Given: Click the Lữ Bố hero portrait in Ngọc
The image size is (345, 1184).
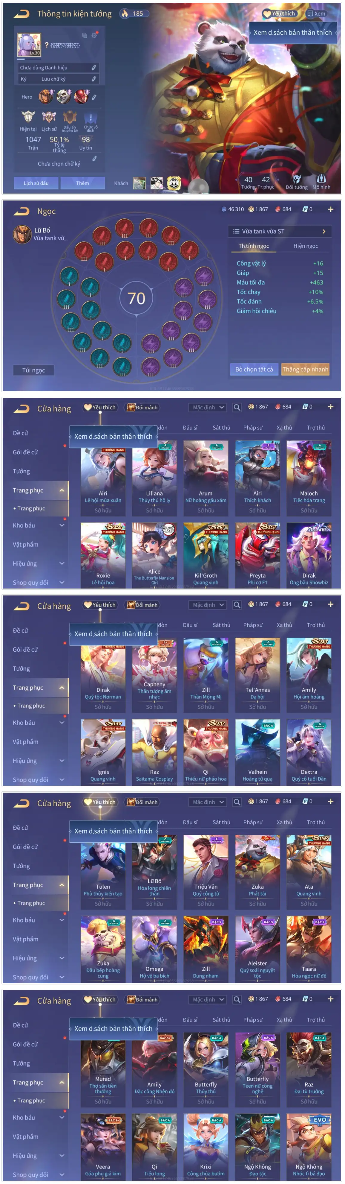Looking at the screenshot, I should pos(19,234).
